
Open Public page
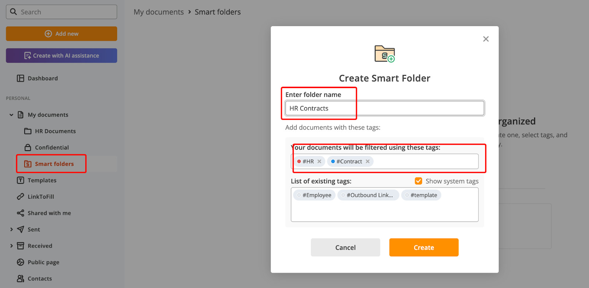tap(43, 262)
